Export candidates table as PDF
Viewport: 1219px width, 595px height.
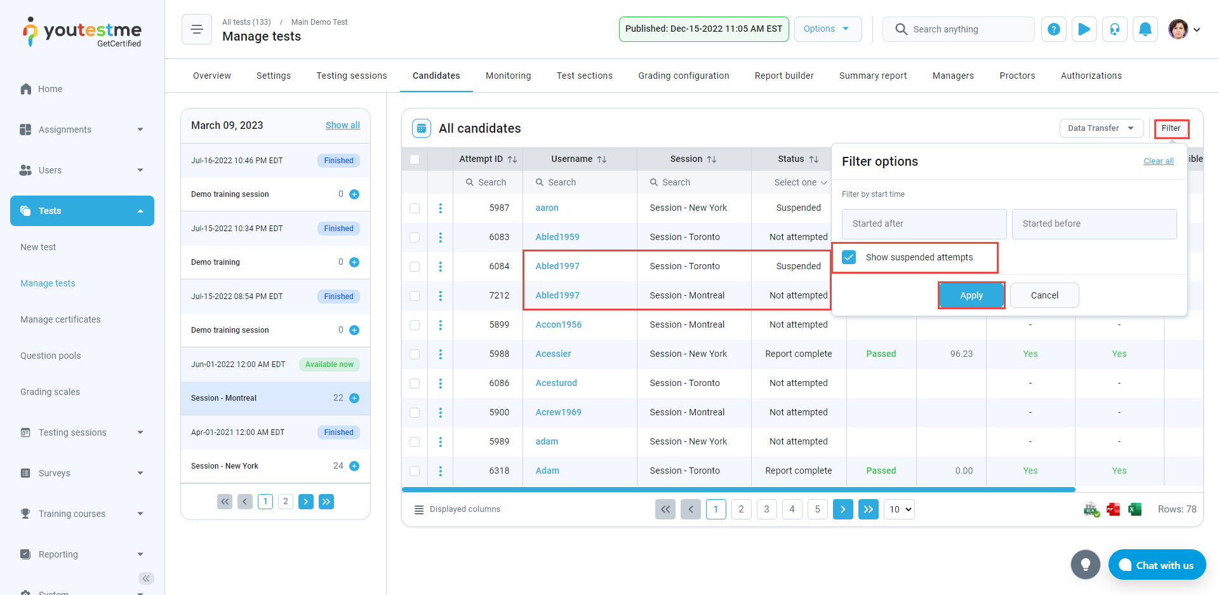[x=1113, y=509]
